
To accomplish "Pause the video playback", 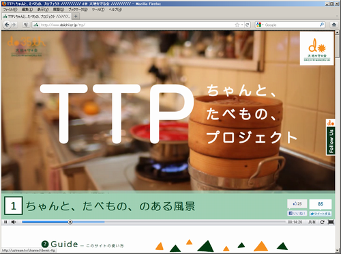I will point(5,222).
